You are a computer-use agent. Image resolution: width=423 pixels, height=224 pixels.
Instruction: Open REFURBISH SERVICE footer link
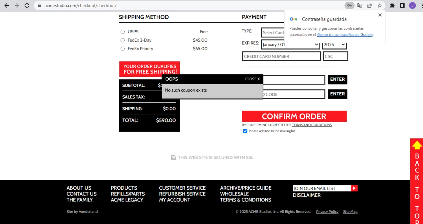[x=182, y=194]
